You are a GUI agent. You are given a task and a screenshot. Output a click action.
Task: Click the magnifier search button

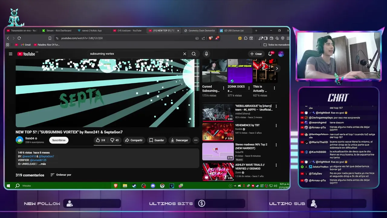(193, 54)
